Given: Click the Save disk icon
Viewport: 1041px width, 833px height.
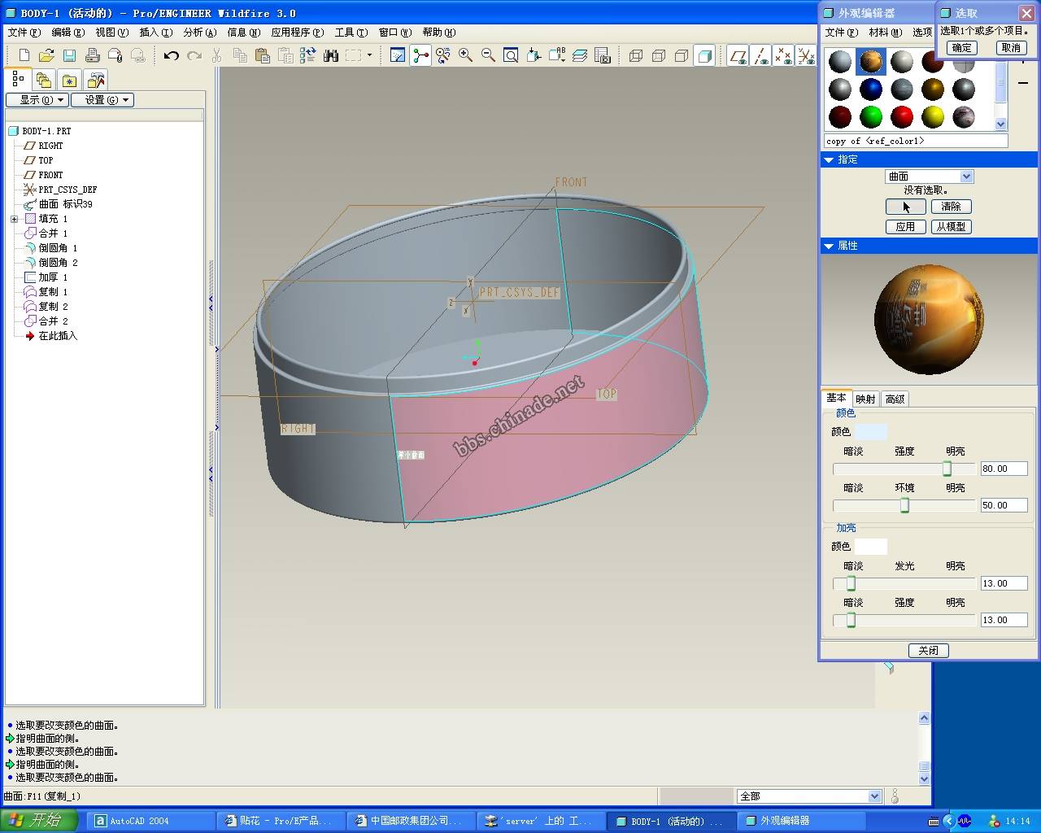Looking at the screenshot, I should (69, 55).
